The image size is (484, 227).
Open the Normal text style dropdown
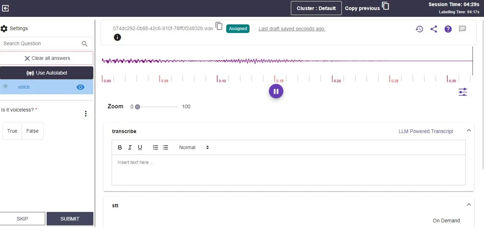(x=194, y=147)
